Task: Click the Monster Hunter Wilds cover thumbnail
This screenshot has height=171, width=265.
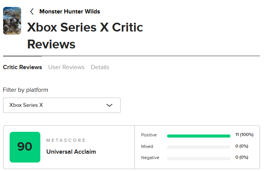Action: [x=12, y=21]
